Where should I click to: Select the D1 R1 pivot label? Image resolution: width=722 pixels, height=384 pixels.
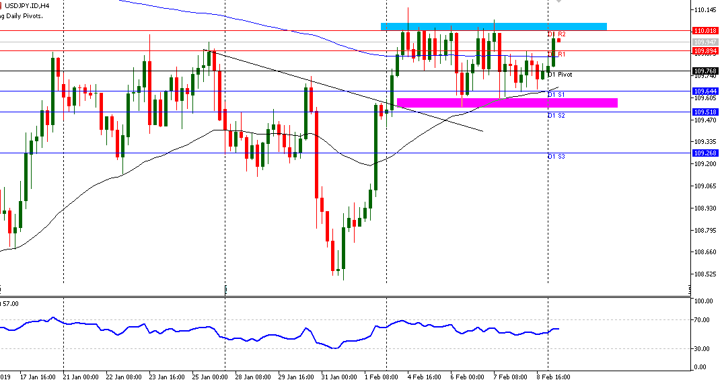click(556, 54)
